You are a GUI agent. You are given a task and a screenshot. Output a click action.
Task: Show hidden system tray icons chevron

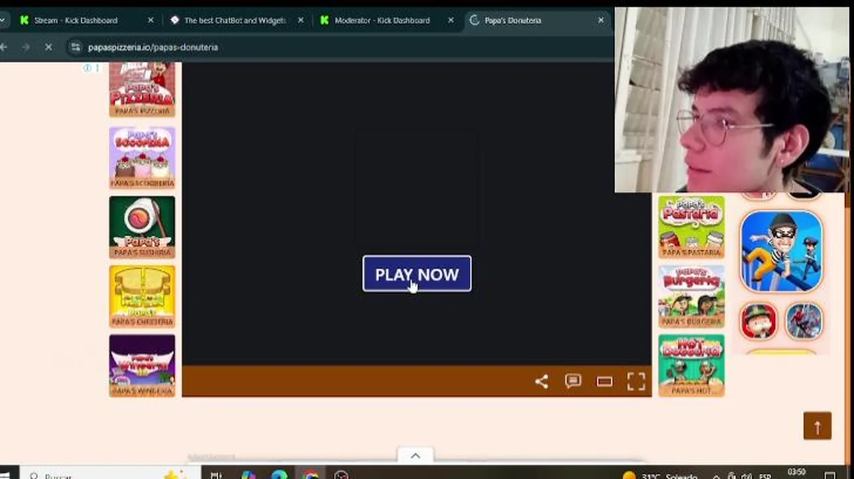[x=716, y=476]
